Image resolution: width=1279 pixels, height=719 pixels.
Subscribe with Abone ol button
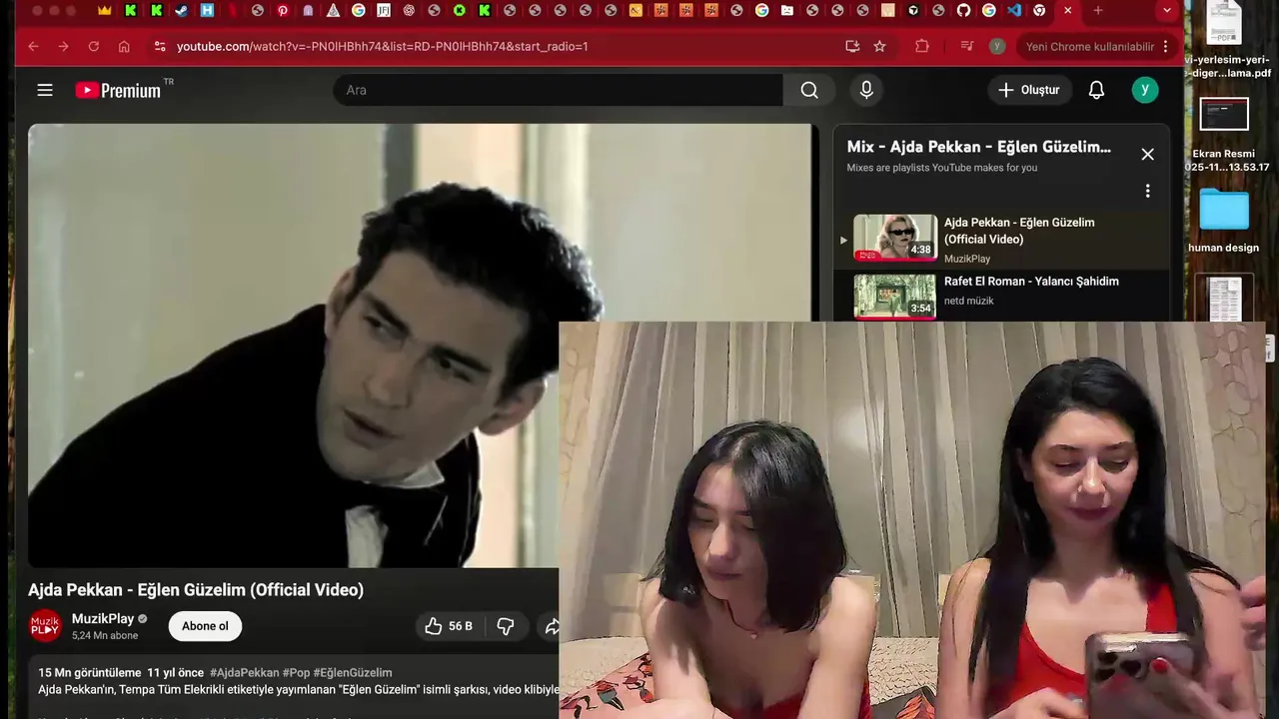click(x=205, y=626)
